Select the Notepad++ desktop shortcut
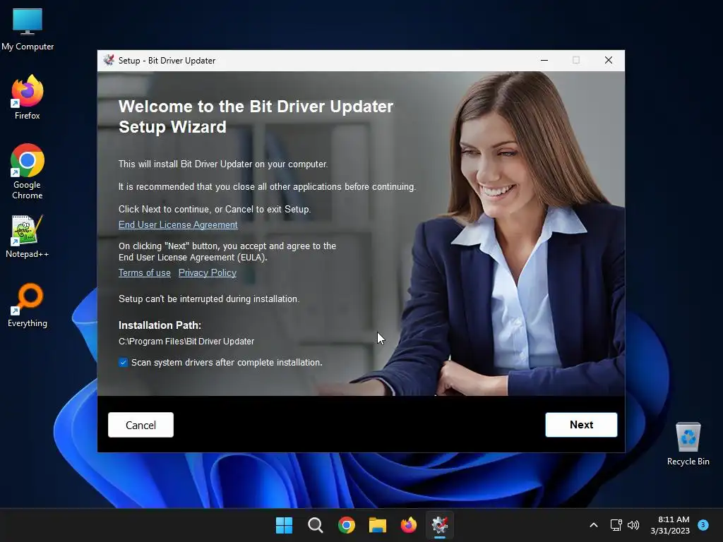The width and height of the screenshot is (723, 542). [28, 236]
